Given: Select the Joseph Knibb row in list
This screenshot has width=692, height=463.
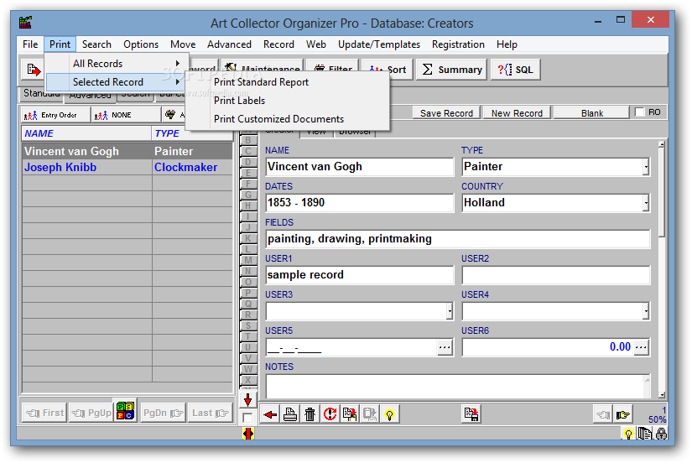Looking at the screenshot, I should pyautogui.click(x=127, y=168).
